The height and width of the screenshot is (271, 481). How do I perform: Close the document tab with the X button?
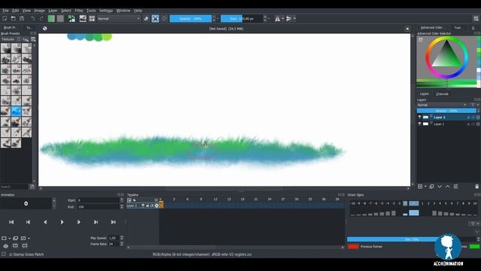407,29
